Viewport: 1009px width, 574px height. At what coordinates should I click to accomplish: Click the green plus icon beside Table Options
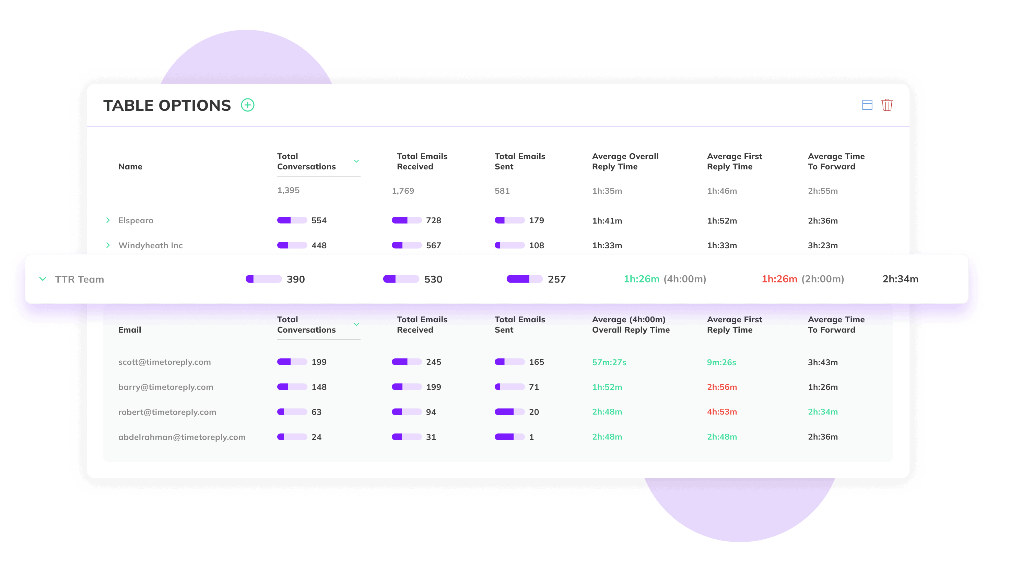point(248,105)
